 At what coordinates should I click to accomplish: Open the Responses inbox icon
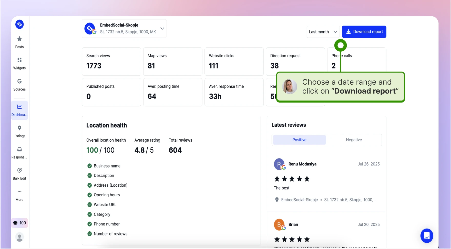pyautogui.click(x=19, y=149)
